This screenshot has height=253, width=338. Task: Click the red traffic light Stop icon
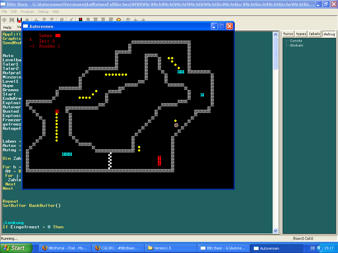pyautogui.click(x=81, y=20)
